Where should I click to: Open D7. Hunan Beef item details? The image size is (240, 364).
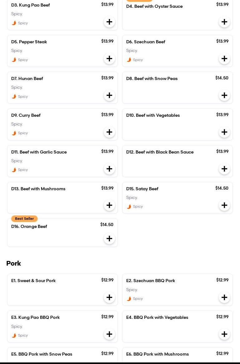point(27,79)
